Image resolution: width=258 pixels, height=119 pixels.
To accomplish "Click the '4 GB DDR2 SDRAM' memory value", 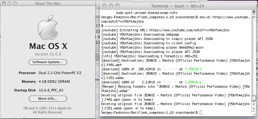I will (x=54, y=82).
